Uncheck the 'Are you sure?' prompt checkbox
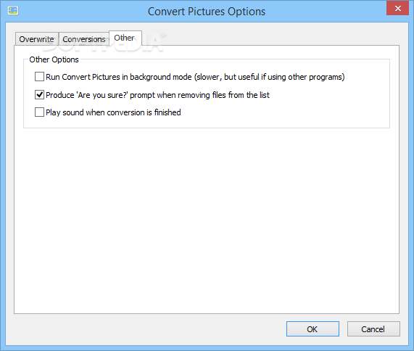The height and width of the screenshot is (351, 414). pos(39,94)
